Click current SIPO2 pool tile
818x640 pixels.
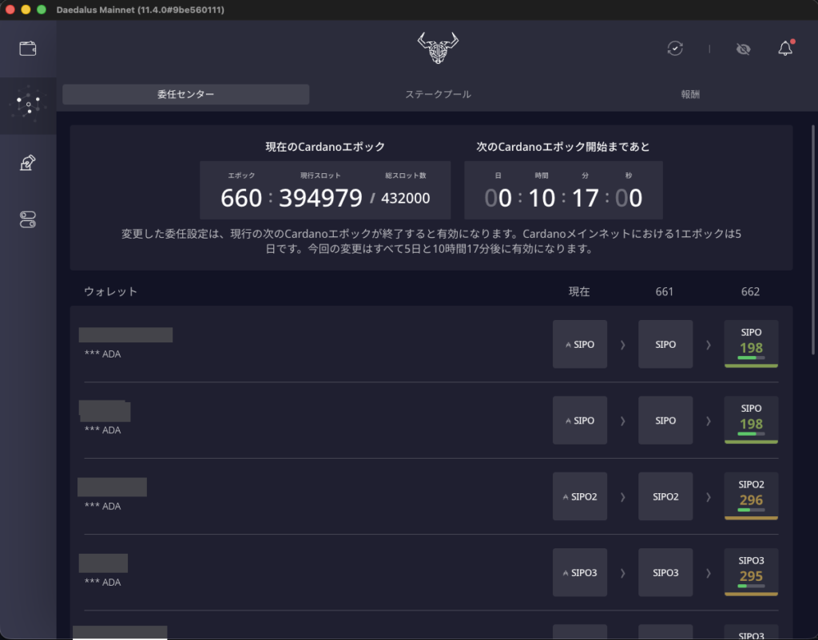[580, 496]
